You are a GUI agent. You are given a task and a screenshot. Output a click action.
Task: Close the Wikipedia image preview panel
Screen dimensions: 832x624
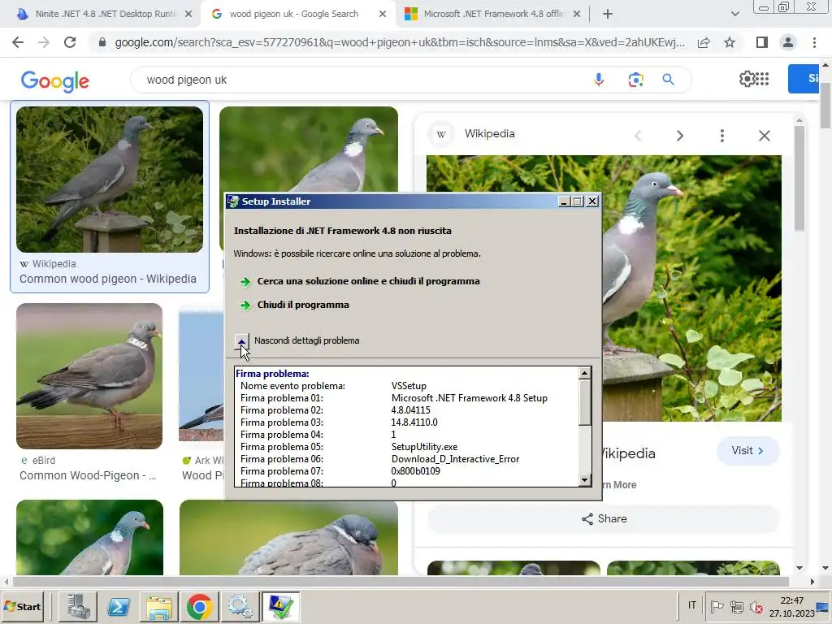(764, 136)
